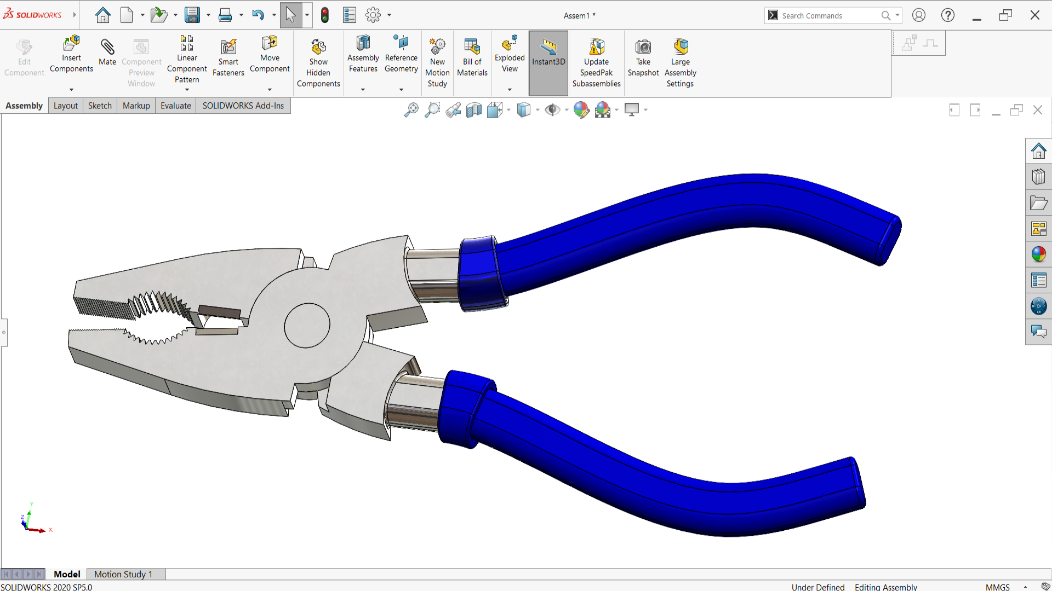This screenshot has width=1052, height=591.
Task: Click Rebuild traffic light icon
Action: click(325, 15)
